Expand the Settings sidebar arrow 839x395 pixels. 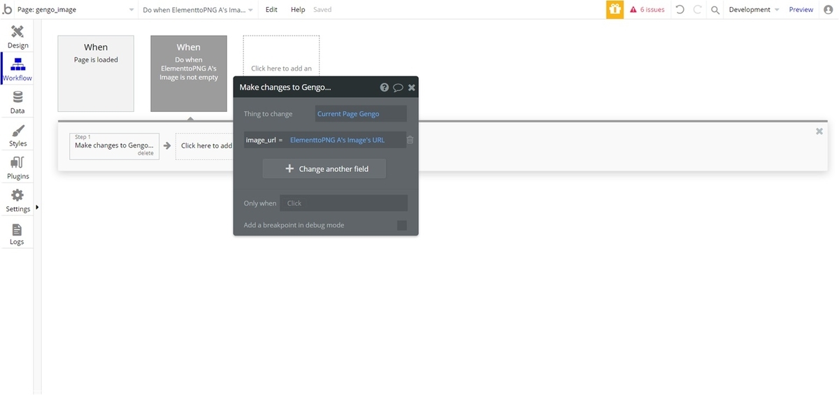pyautogui.click(x=36, y=208)
